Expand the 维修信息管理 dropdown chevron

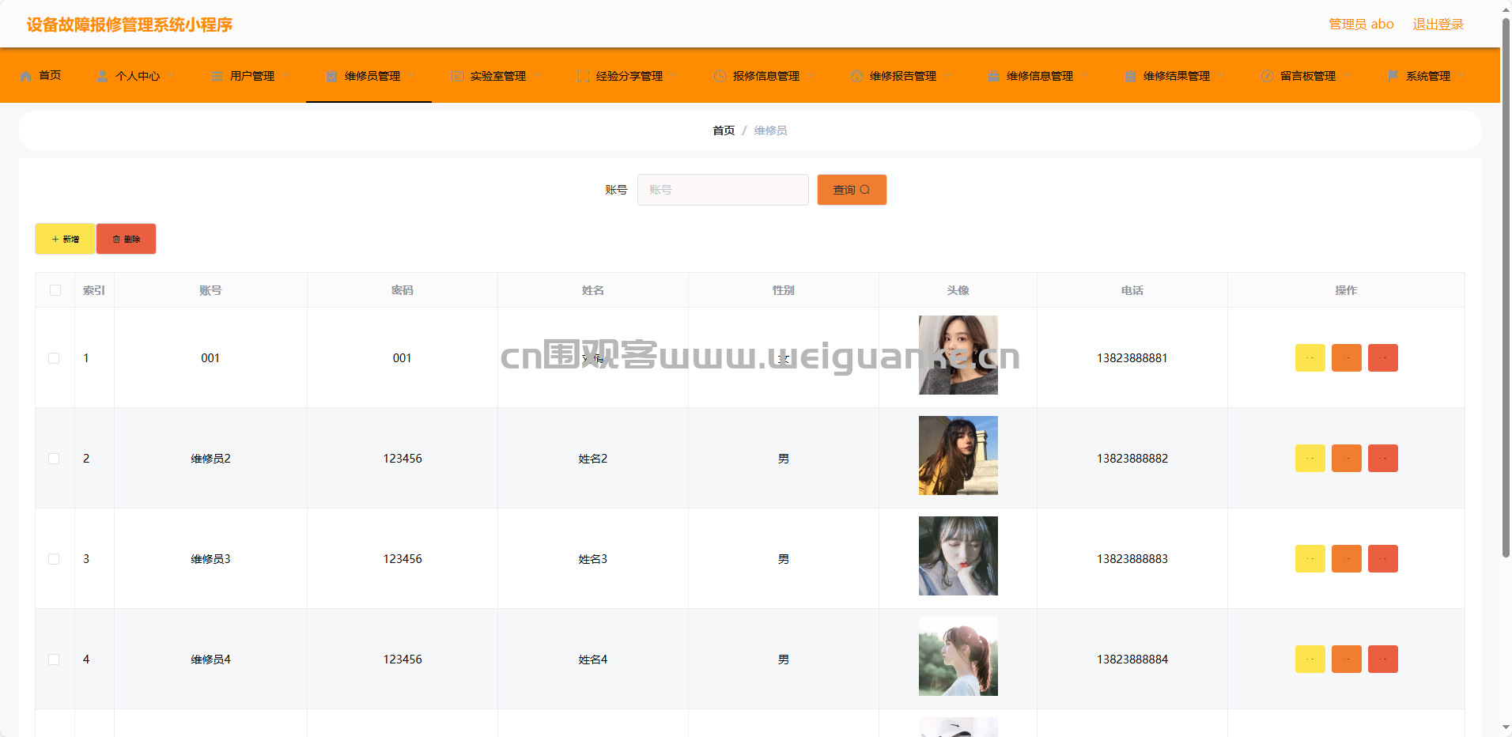1084,76
